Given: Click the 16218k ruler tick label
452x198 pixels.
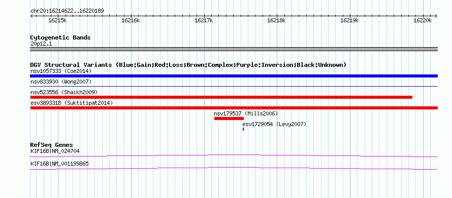Looking at the screenshot, I should [x=277, y=20].
